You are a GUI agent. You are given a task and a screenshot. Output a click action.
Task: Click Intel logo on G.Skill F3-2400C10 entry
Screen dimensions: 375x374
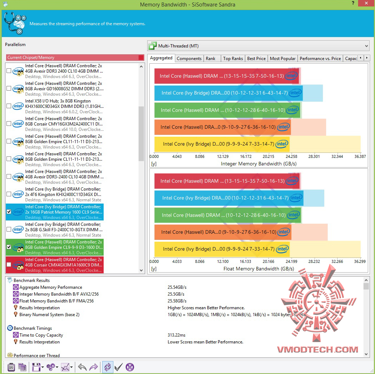pyautogui.click(x=18, y=229)
